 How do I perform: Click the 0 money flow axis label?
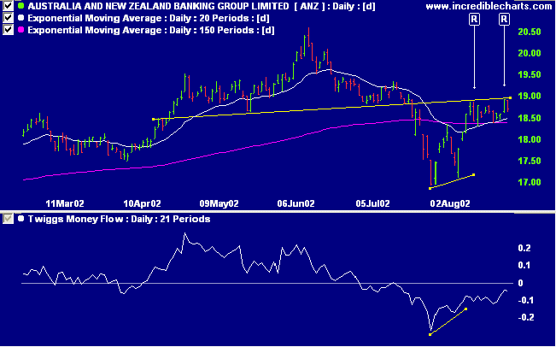(x=520, y=283)
